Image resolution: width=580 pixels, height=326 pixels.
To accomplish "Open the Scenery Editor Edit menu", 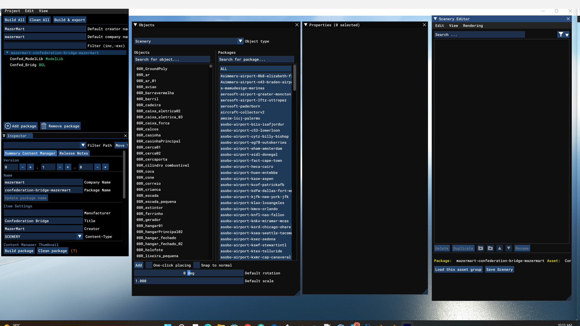I will point(440,26).
